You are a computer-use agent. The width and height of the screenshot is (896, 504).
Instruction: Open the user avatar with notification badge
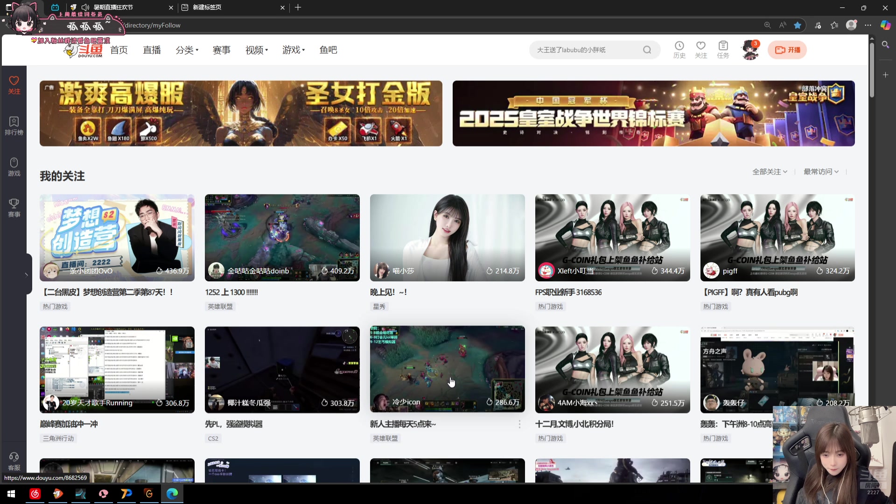click(750, 50)
